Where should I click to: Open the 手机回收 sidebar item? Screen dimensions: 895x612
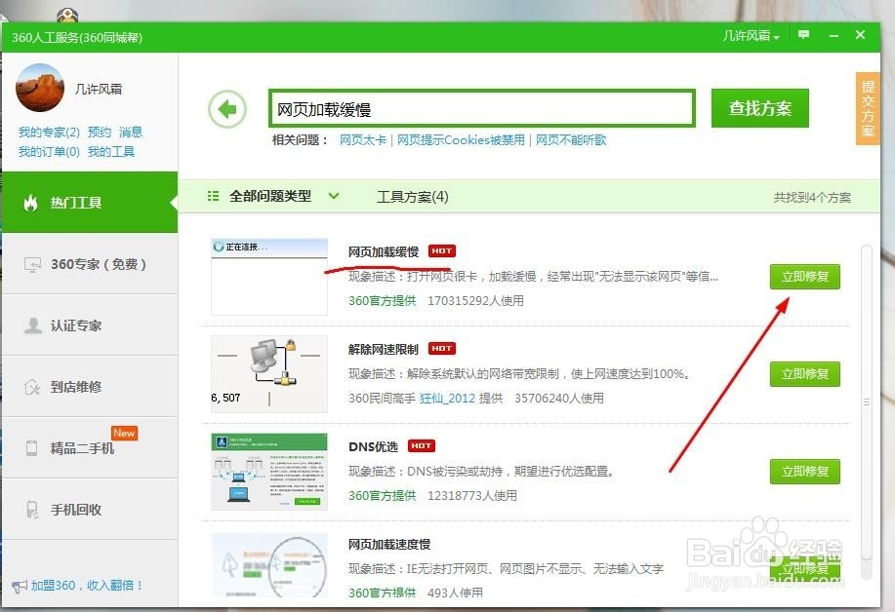pyautogui.click(x=90, y=510)
